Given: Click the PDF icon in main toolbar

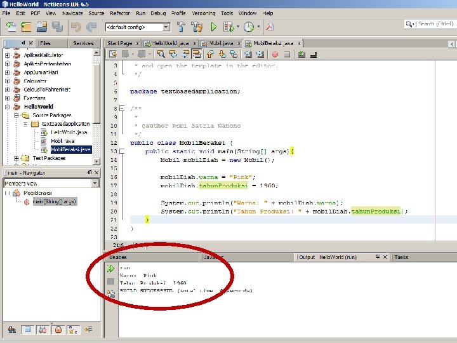Looking at the screenshot, I should click(x=269, y=27).
